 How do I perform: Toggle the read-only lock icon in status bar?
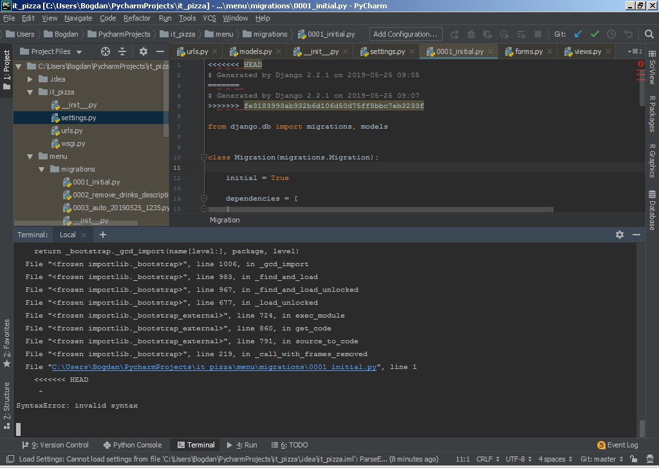[x=634, y=459]
